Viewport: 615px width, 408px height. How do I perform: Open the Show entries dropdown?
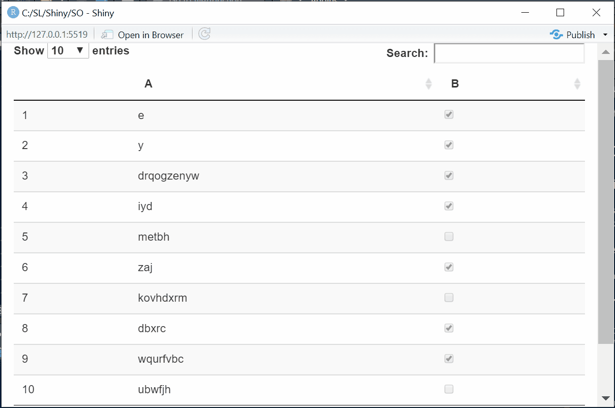pos(68,51)
